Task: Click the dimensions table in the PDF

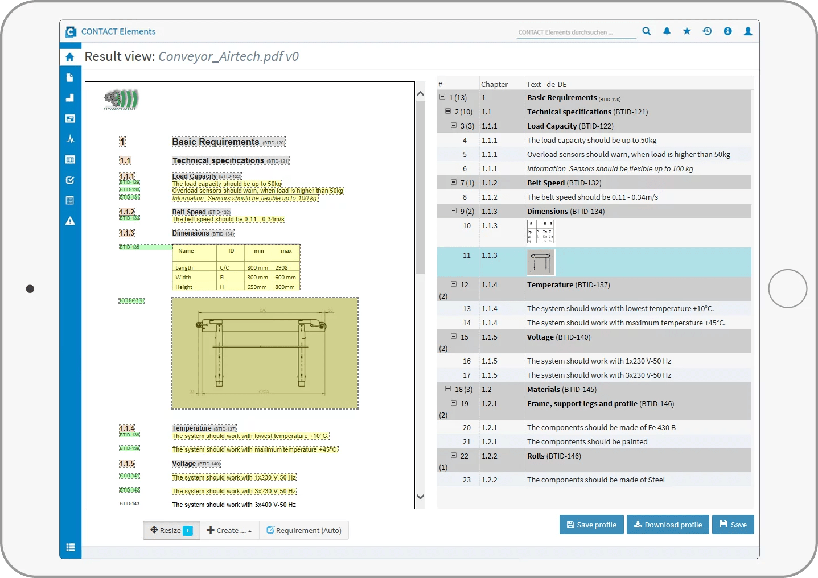Action: coord(236,268)
